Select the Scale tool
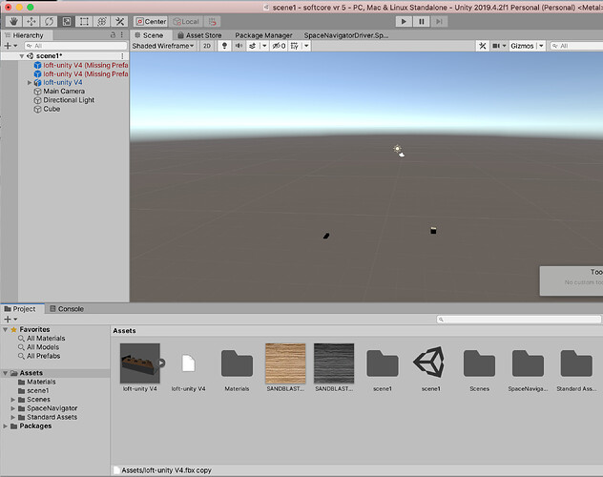This screenshot has width=603, height=477. tap(67, 22)
